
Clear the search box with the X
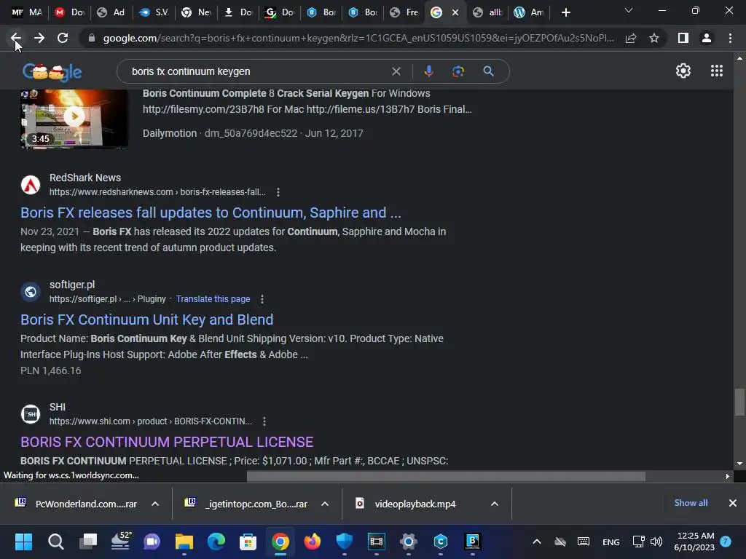(x=396, y=71)
